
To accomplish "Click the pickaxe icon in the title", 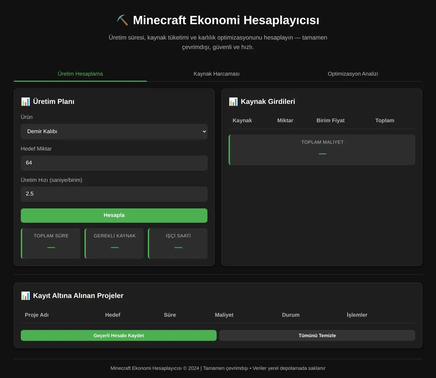I will [122, 20].
